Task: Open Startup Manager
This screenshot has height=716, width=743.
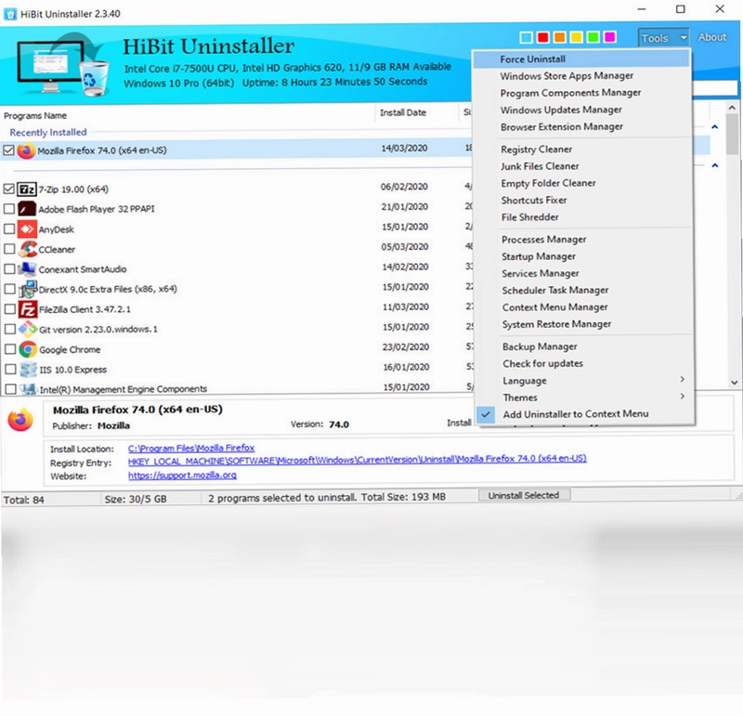Action: click(x=539, y=256)
